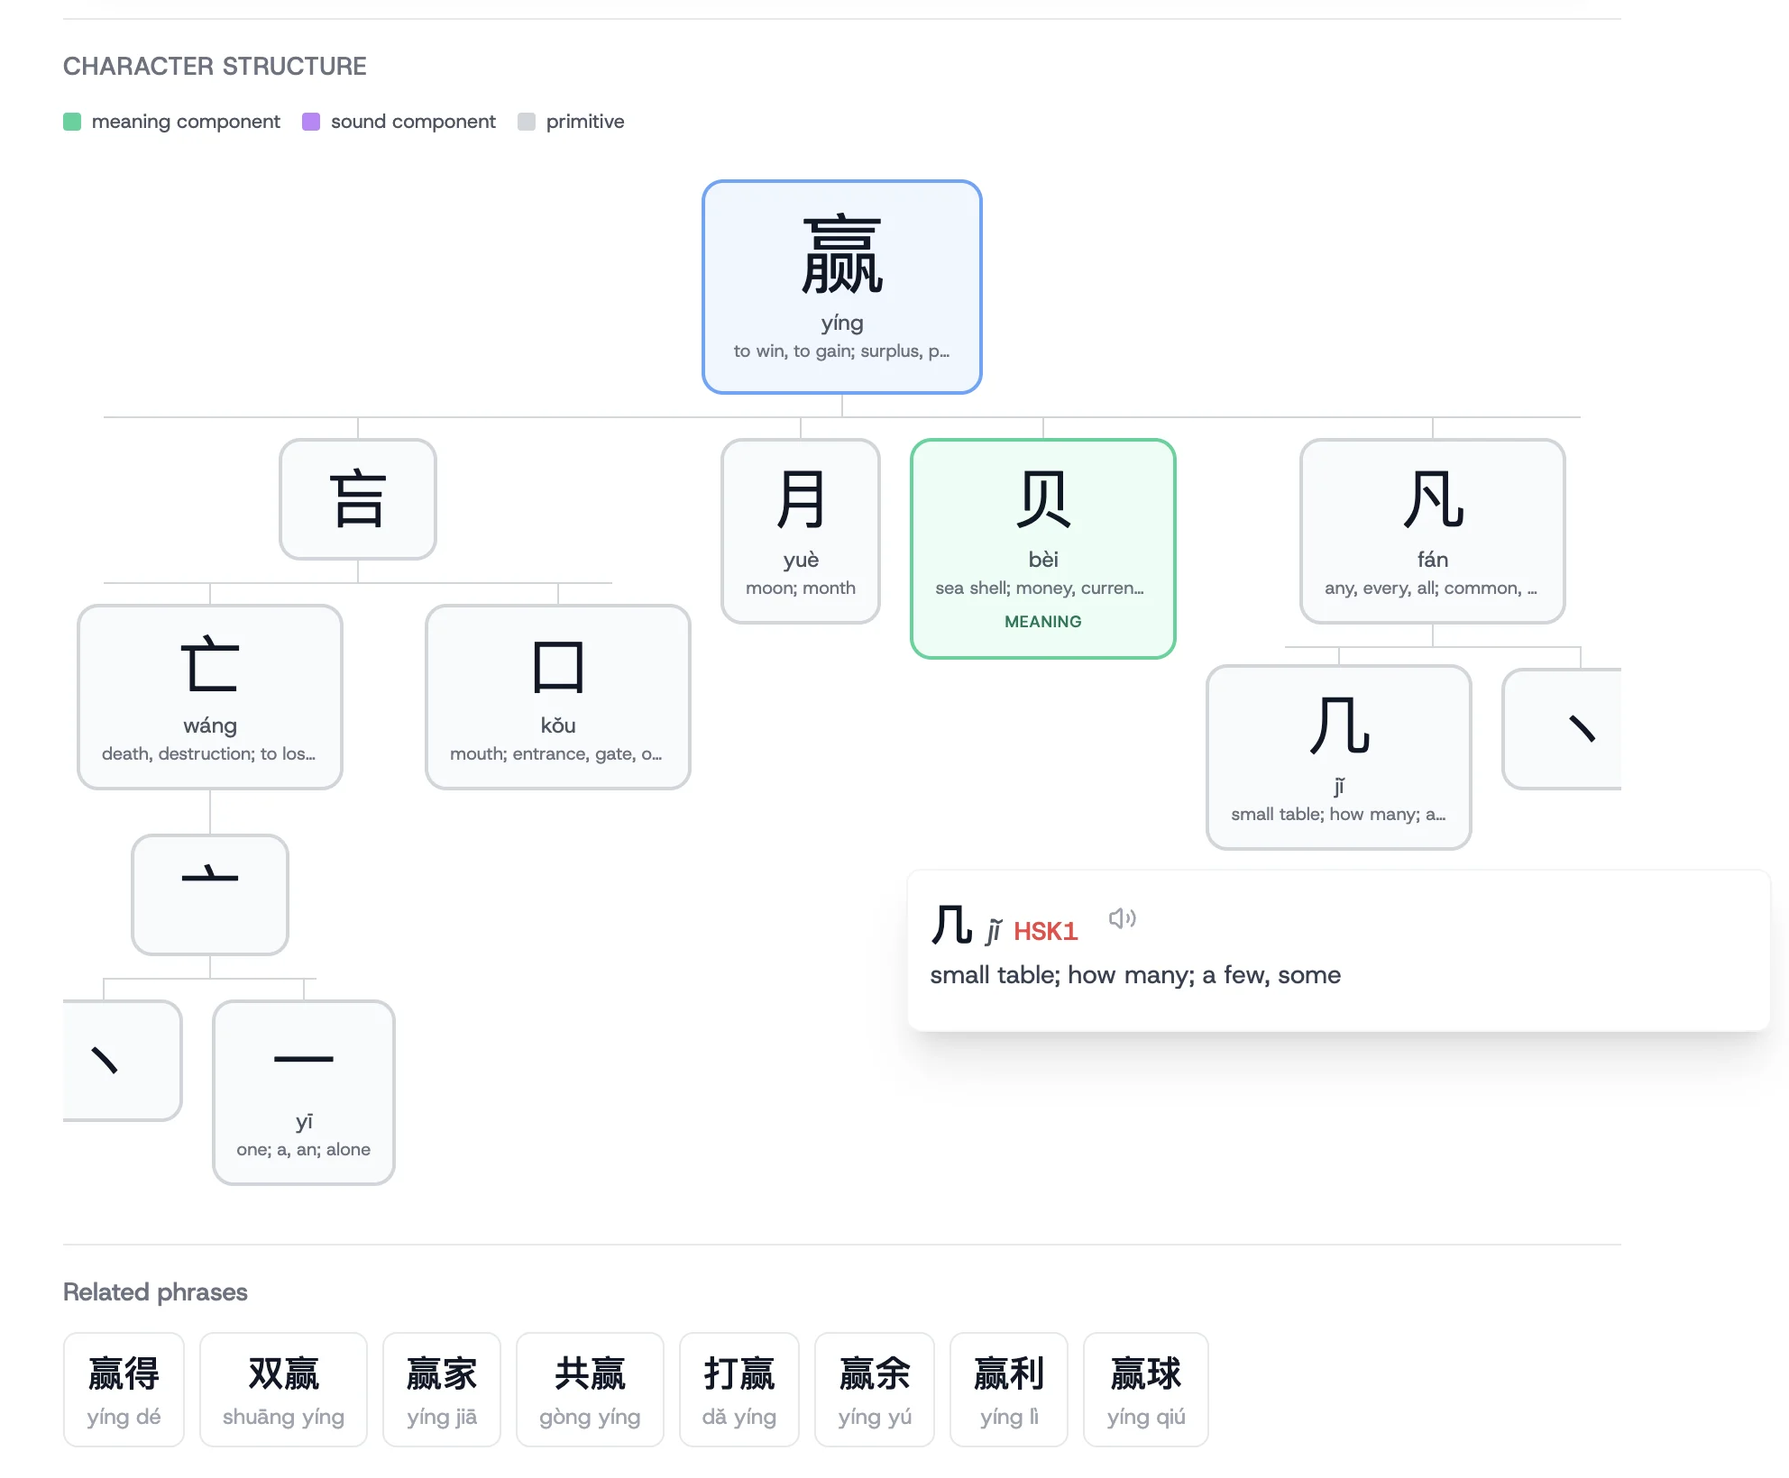Open the unlabeled 亡口 component node
Viewport: 1789px width, 1478px height.
coord(357,498)
